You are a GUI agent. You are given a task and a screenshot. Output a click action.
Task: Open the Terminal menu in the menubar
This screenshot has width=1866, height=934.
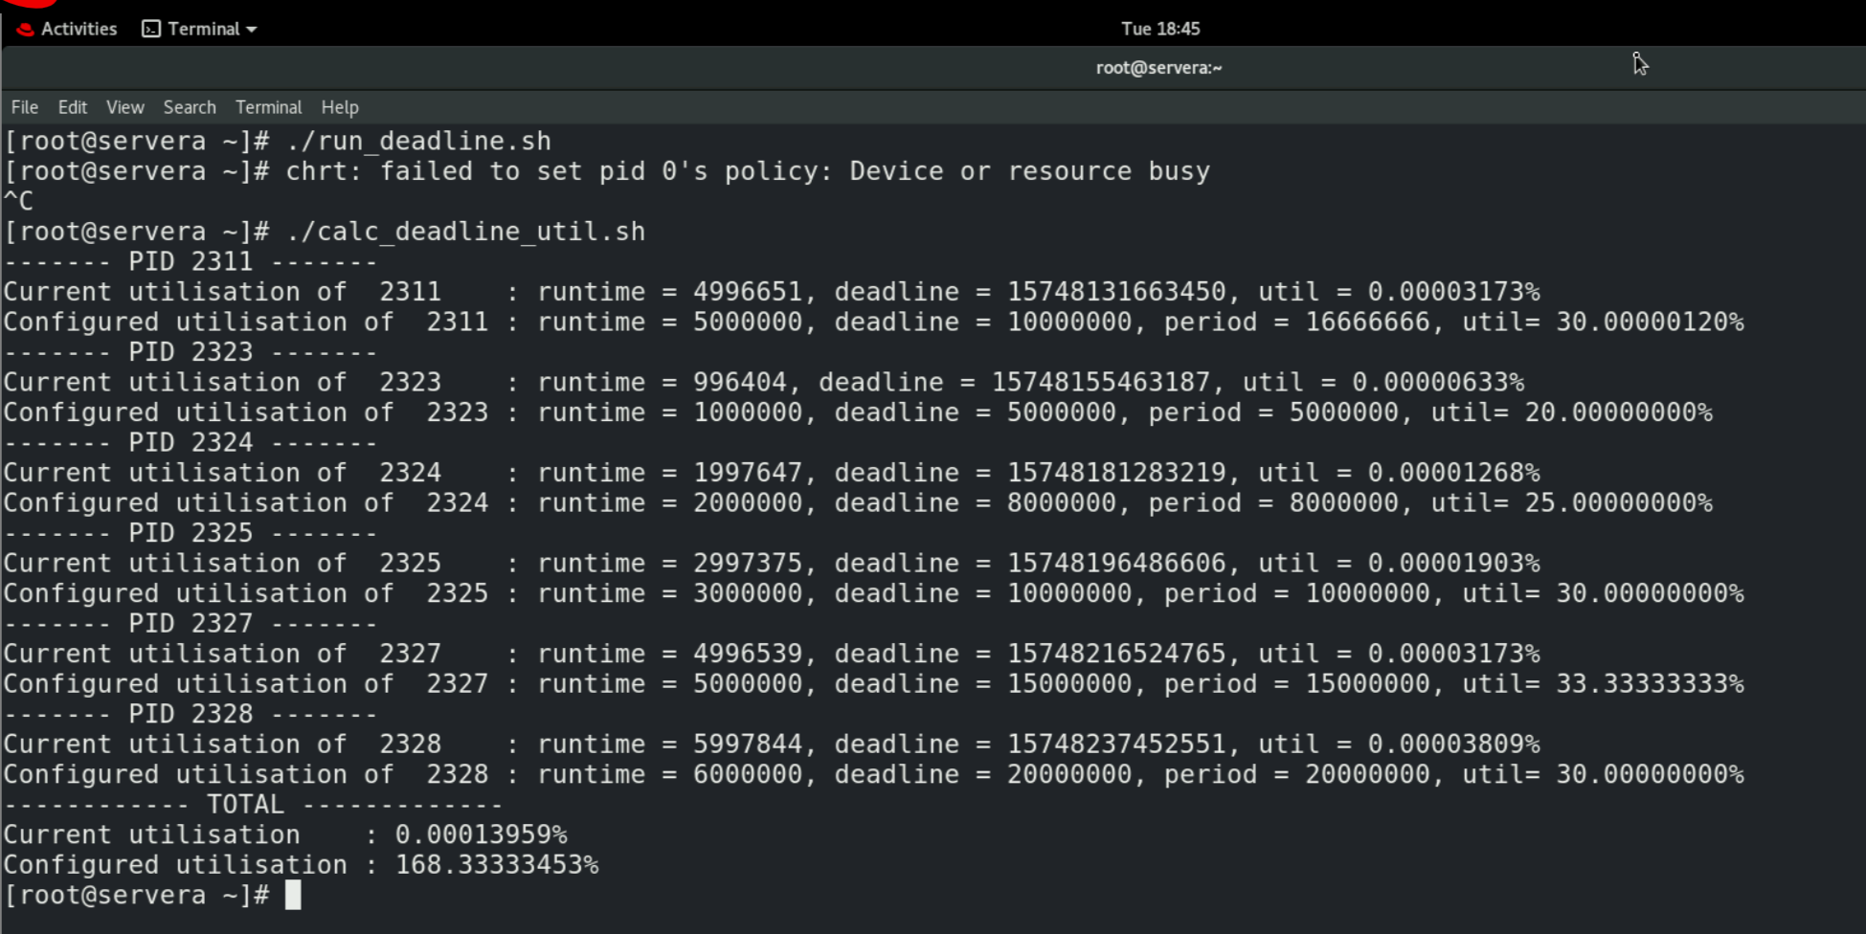tap(268, 107)
